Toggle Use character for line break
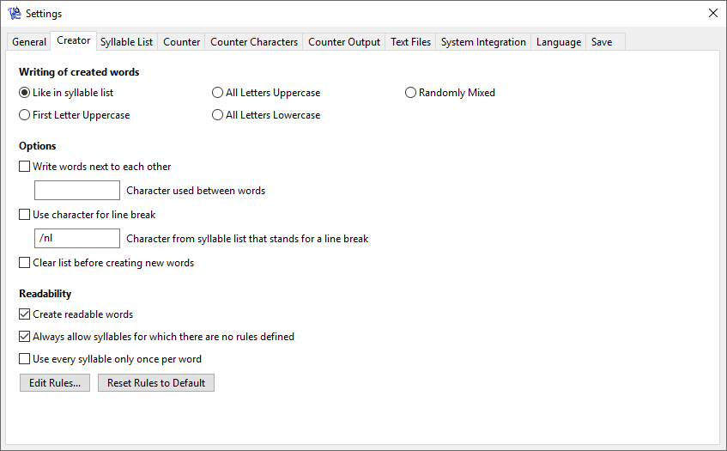 (25, 215)
